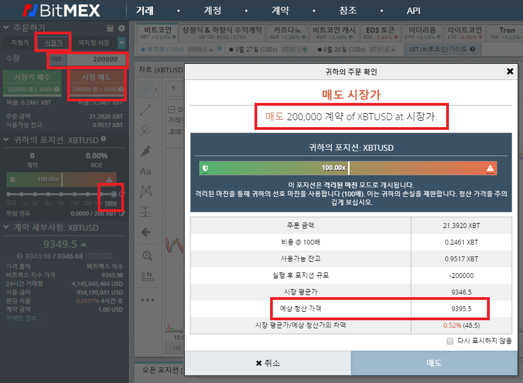Collapse the contract details XBTUSD section

coord(6,227)
